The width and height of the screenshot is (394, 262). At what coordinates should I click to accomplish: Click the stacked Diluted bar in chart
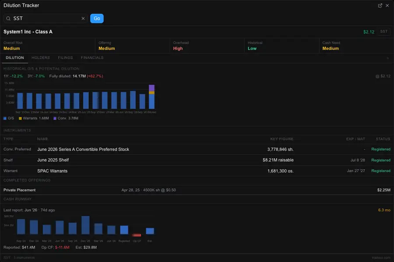click(x=151, y=97)
